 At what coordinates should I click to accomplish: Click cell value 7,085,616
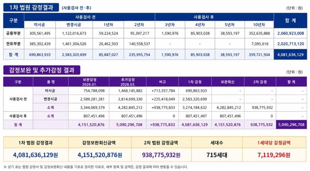pyautogui.click(x=260, y=44)
